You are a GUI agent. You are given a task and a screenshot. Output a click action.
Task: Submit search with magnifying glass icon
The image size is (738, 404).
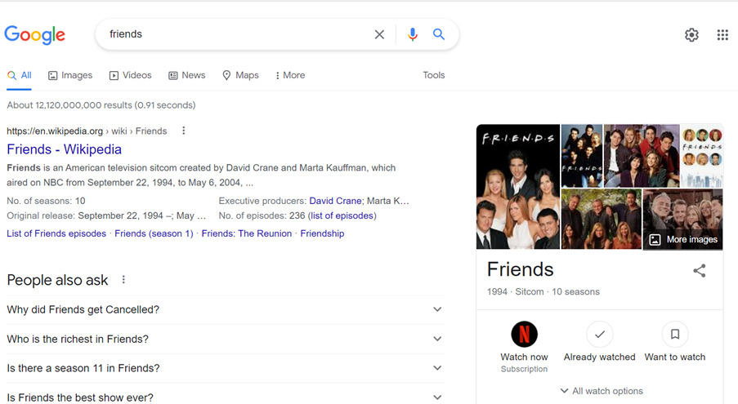(439, 33)
